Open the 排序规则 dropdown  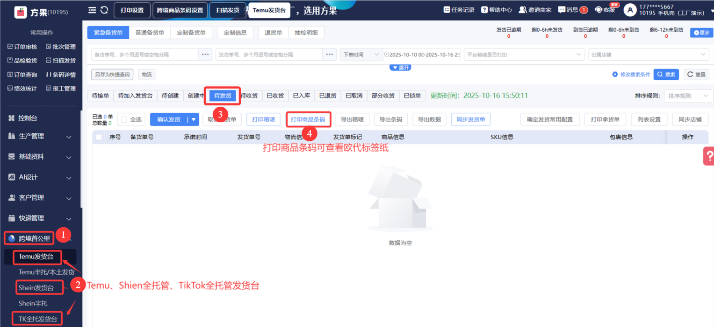pos(688,96)
